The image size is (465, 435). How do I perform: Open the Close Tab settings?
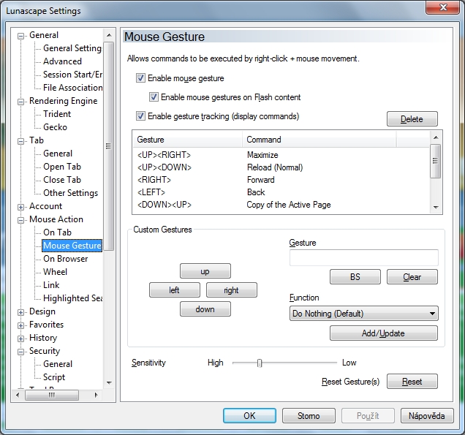pos(62,180)
